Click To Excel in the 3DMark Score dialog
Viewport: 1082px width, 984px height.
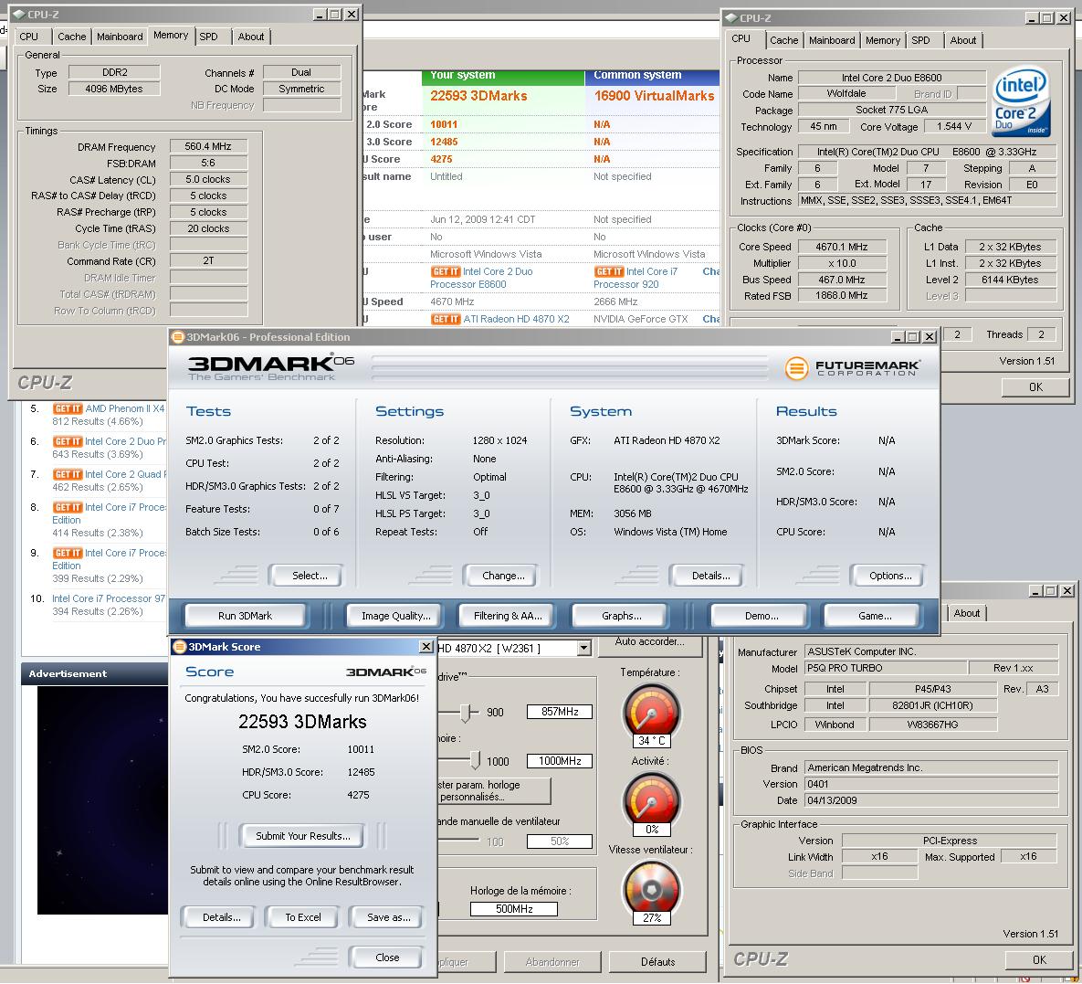[303, 917]
